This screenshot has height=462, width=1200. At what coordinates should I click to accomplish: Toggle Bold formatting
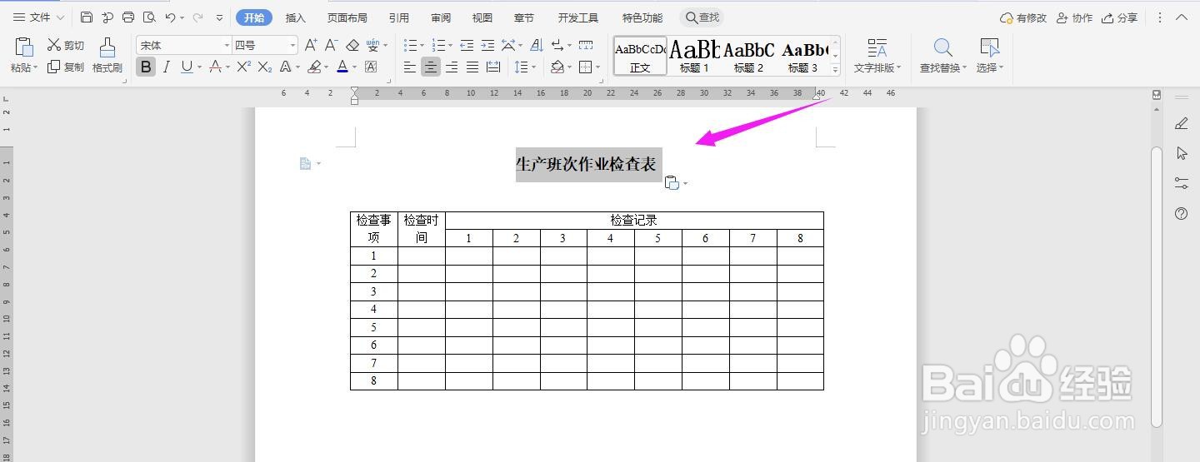(x=146, y=67)
